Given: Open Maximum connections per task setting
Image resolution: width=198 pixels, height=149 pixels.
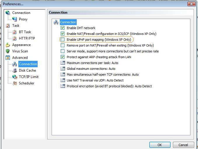Looking at the screenshot, I should coord(92,63).
